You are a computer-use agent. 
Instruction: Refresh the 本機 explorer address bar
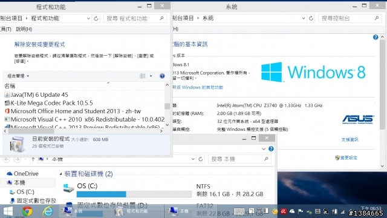coord(200,159)
